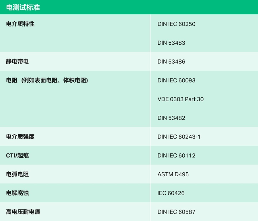Screen dimensions: 258x221
Task: Click the VDE 0303 Part 30 entry
Action: (180, 99)
